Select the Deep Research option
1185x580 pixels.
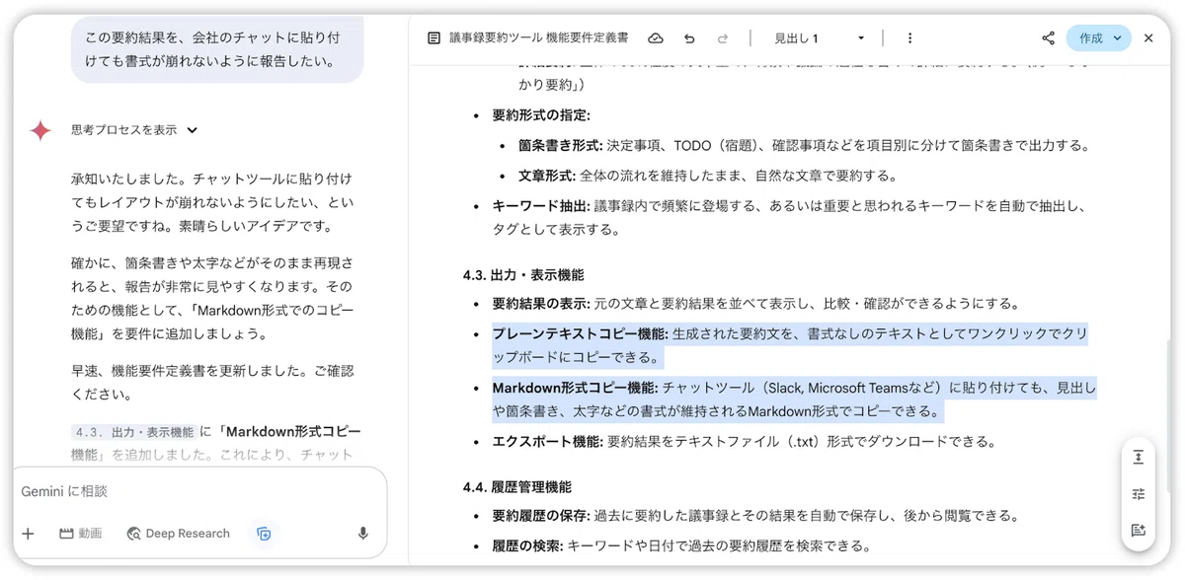[x=178, y=534]
